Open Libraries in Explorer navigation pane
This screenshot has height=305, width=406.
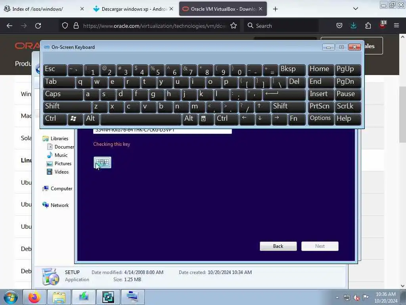(59, 139)
